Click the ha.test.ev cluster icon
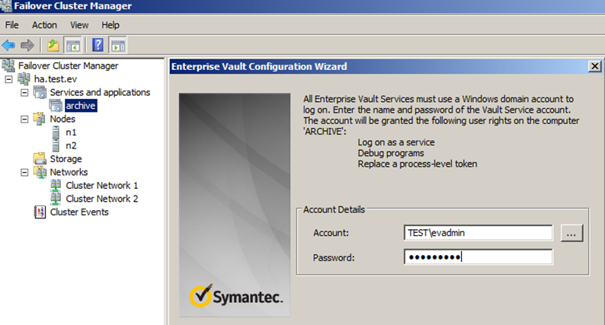This screenshot has width=605, height=325. tap(24, 78)
